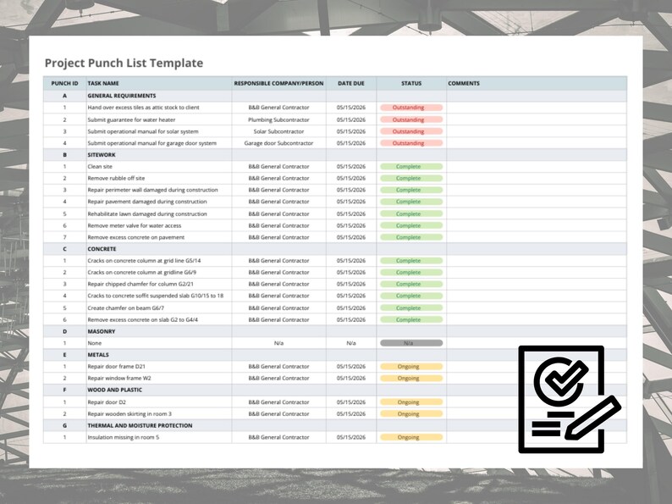Image resolution: width=672 pixels, height=504 pixels.
Task: Click Ongoing status for Repair door frame D21
Action: pos(411,366)
